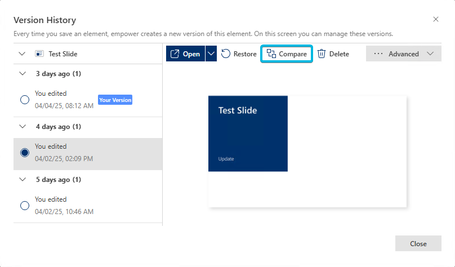455x267 pixels.
Task: Collapse the 3 days ago group
Action: point(23,73)
